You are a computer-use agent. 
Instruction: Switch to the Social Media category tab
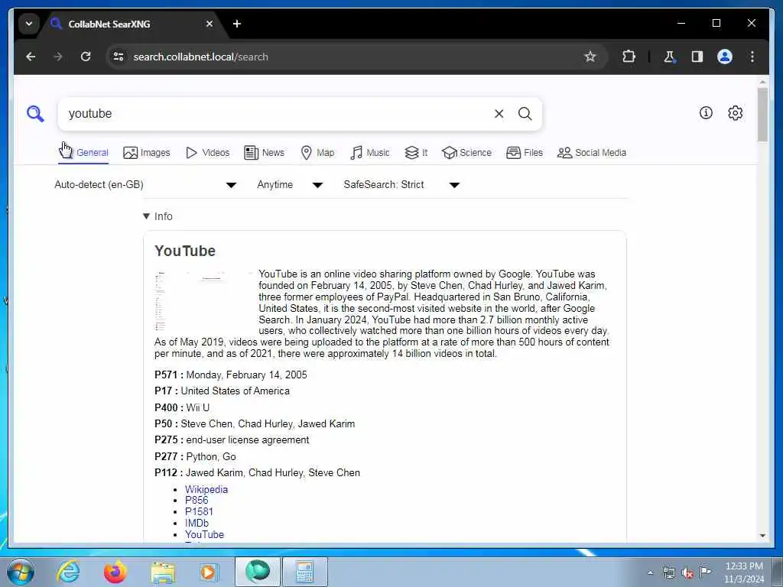coord(592,153)
